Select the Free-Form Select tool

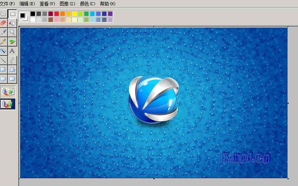[x=3, y=14]
